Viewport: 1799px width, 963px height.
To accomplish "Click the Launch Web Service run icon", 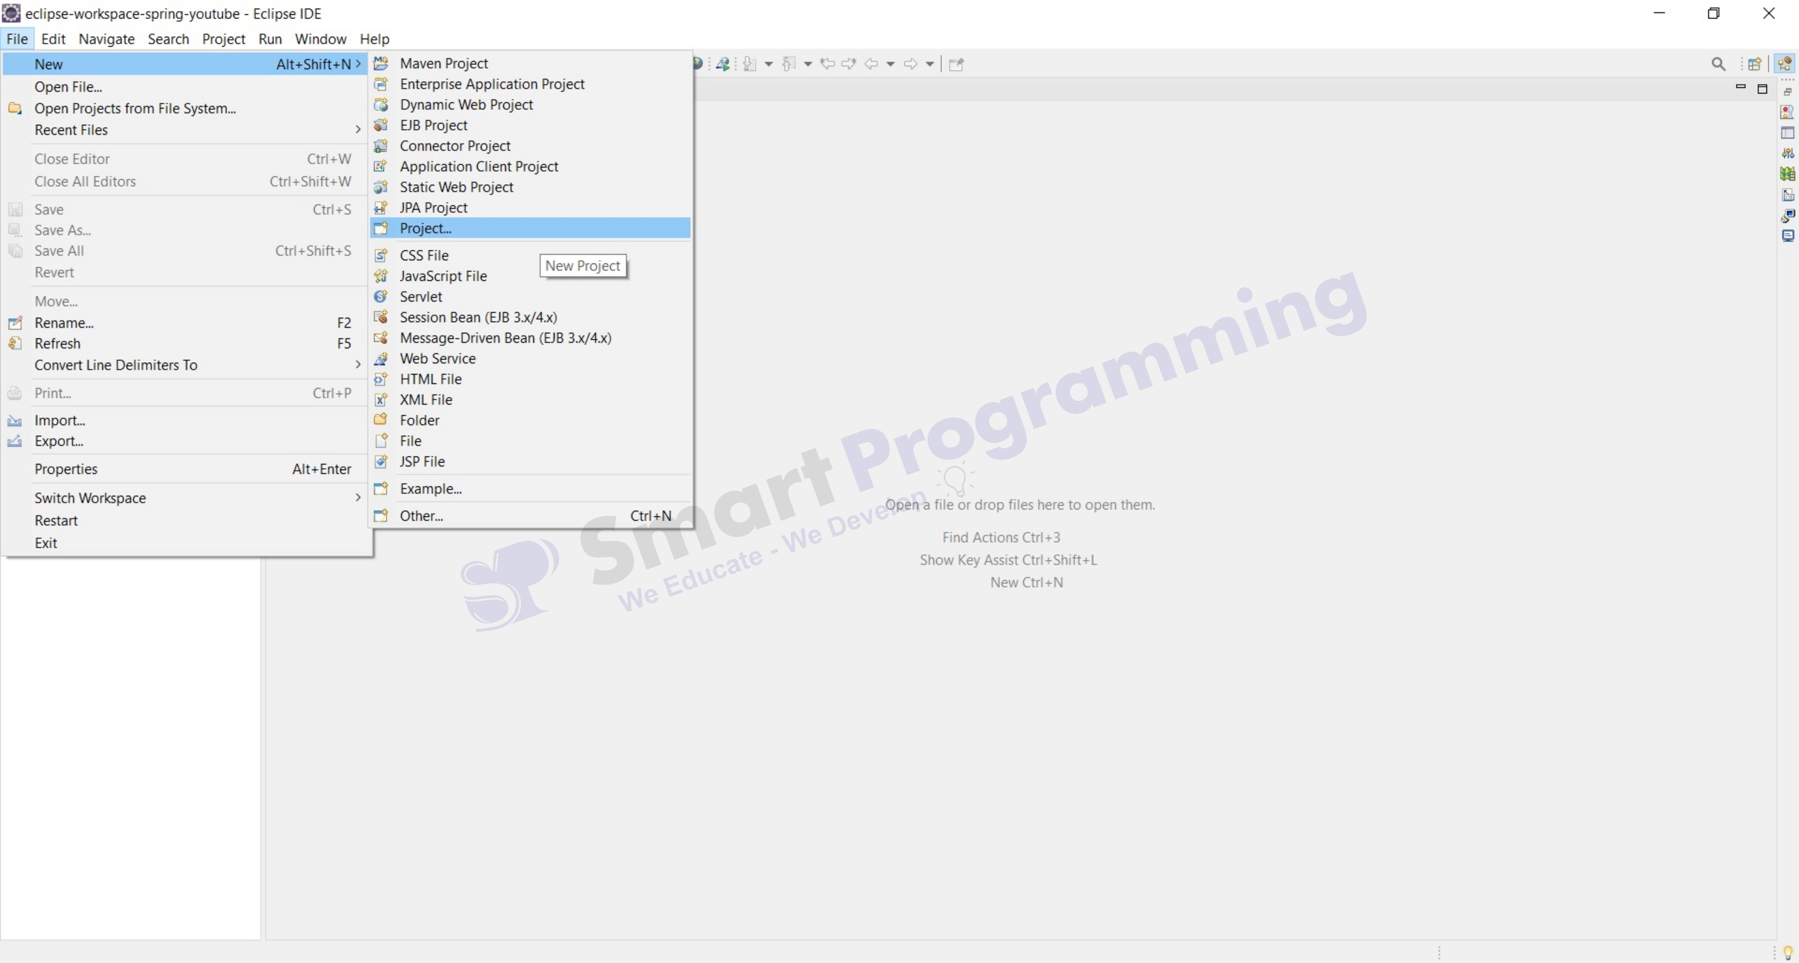I will (x=723, y=64).
